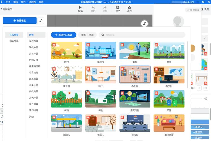
Task: Select the 办公室 scene thumbnail
Action: tap(135, 75)
